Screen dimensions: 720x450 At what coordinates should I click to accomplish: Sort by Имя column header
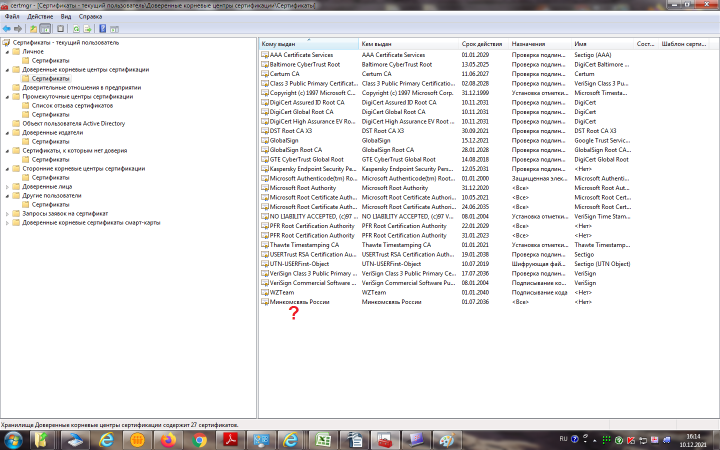(x=602, y=44)
